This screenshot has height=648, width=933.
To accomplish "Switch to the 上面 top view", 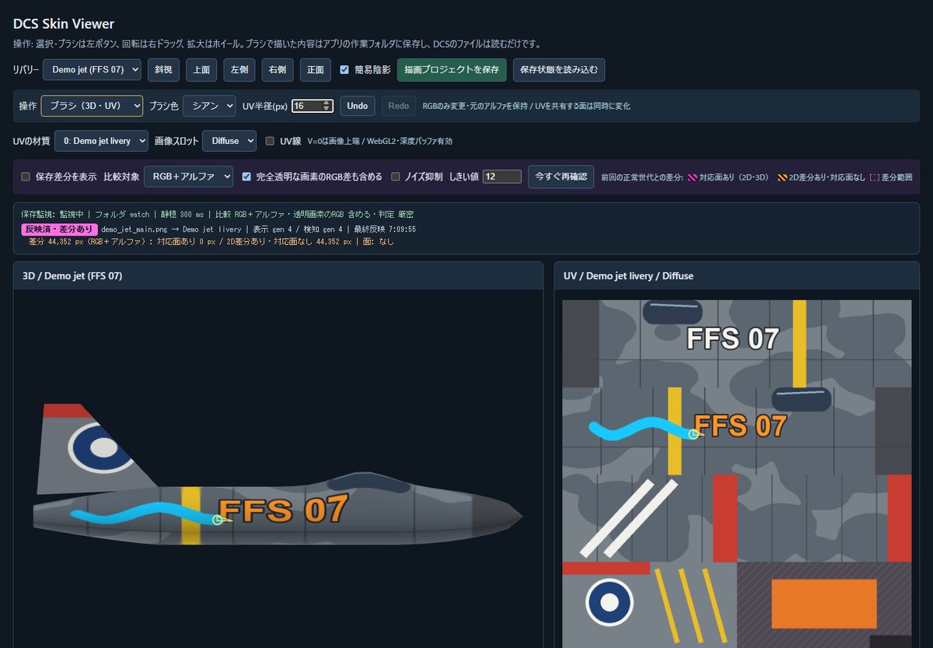I will 201,70.
